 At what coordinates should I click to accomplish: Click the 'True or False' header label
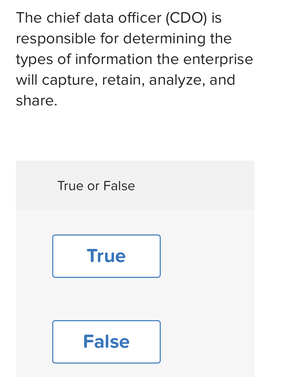(96, 186)
